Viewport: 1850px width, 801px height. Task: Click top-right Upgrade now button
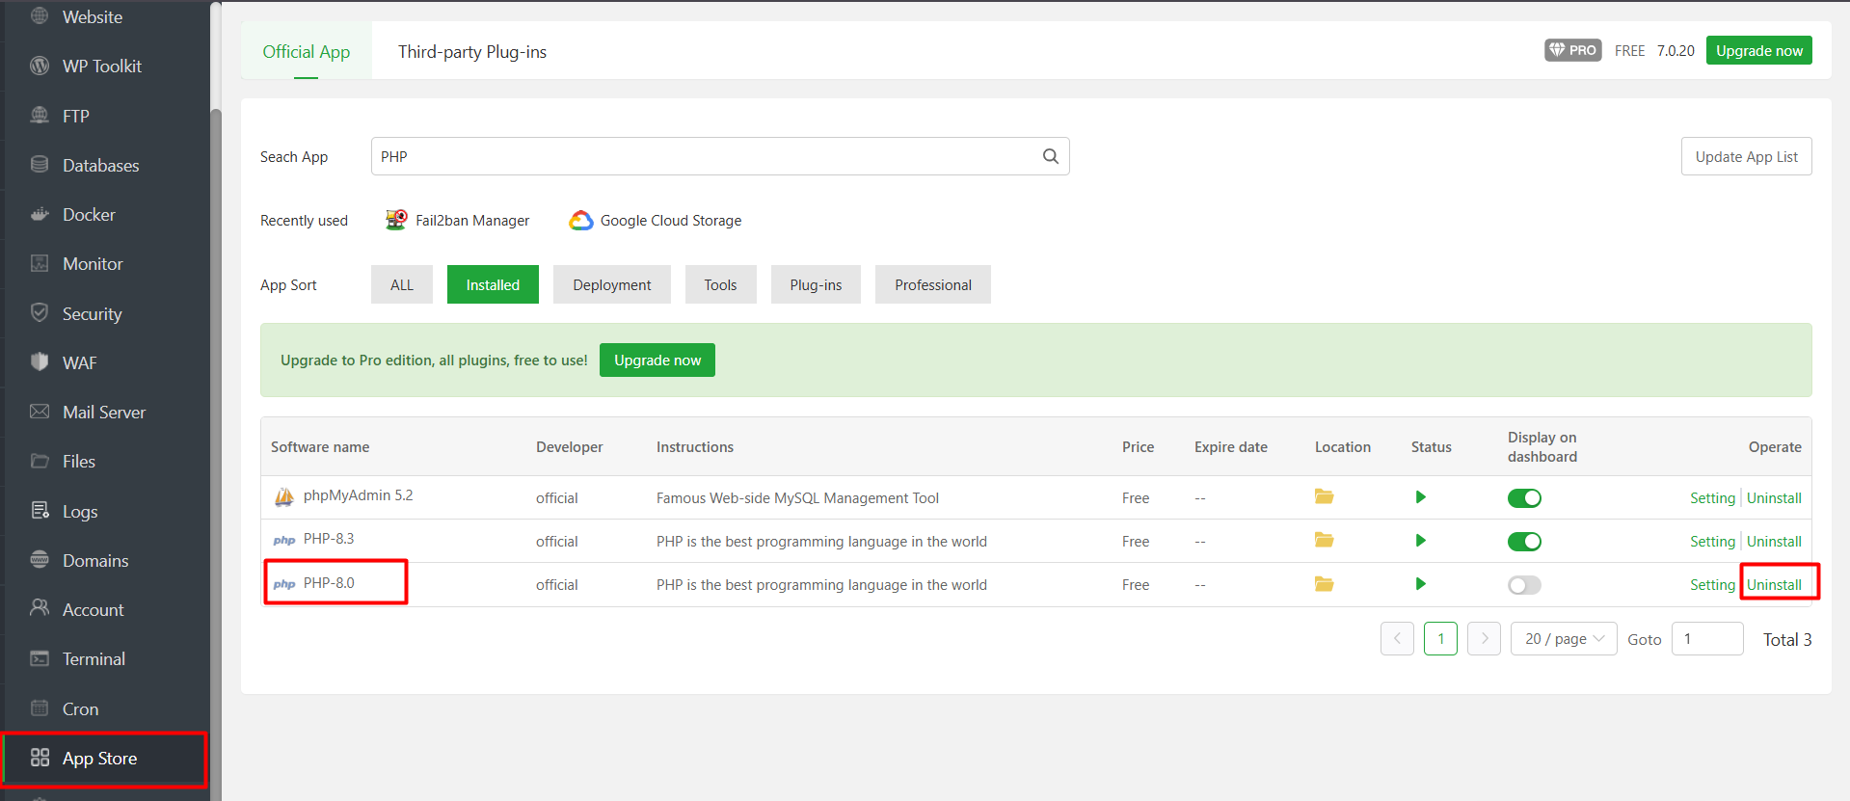(1759, 50)
